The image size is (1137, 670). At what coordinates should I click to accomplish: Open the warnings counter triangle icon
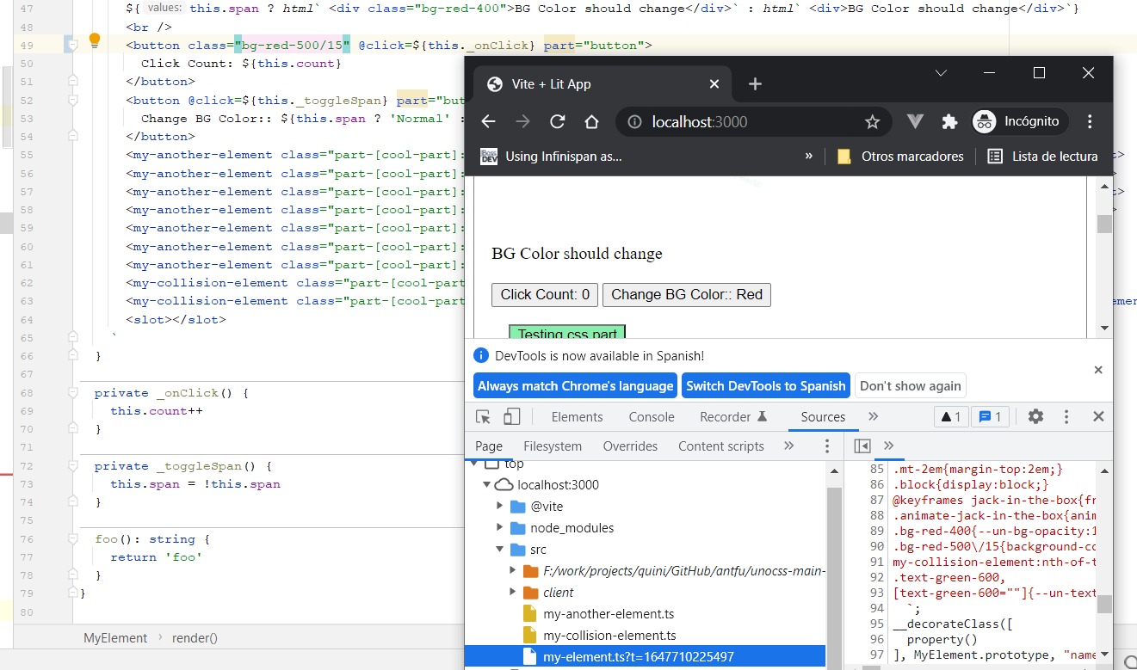950,416
